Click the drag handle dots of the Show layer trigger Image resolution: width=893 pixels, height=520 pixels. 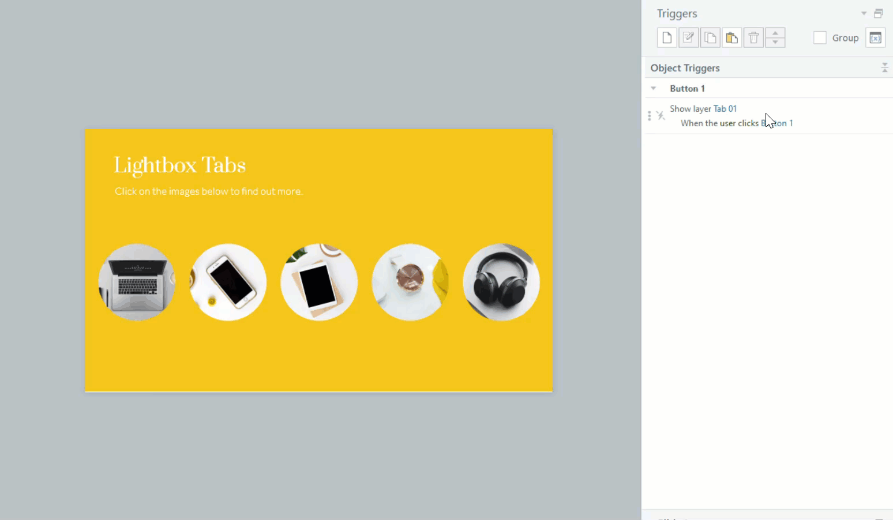coord(650,116)
